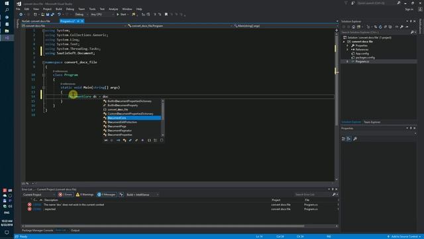Click the Windows Start button
The image size is (424, 239).
[x=7, y=3]
